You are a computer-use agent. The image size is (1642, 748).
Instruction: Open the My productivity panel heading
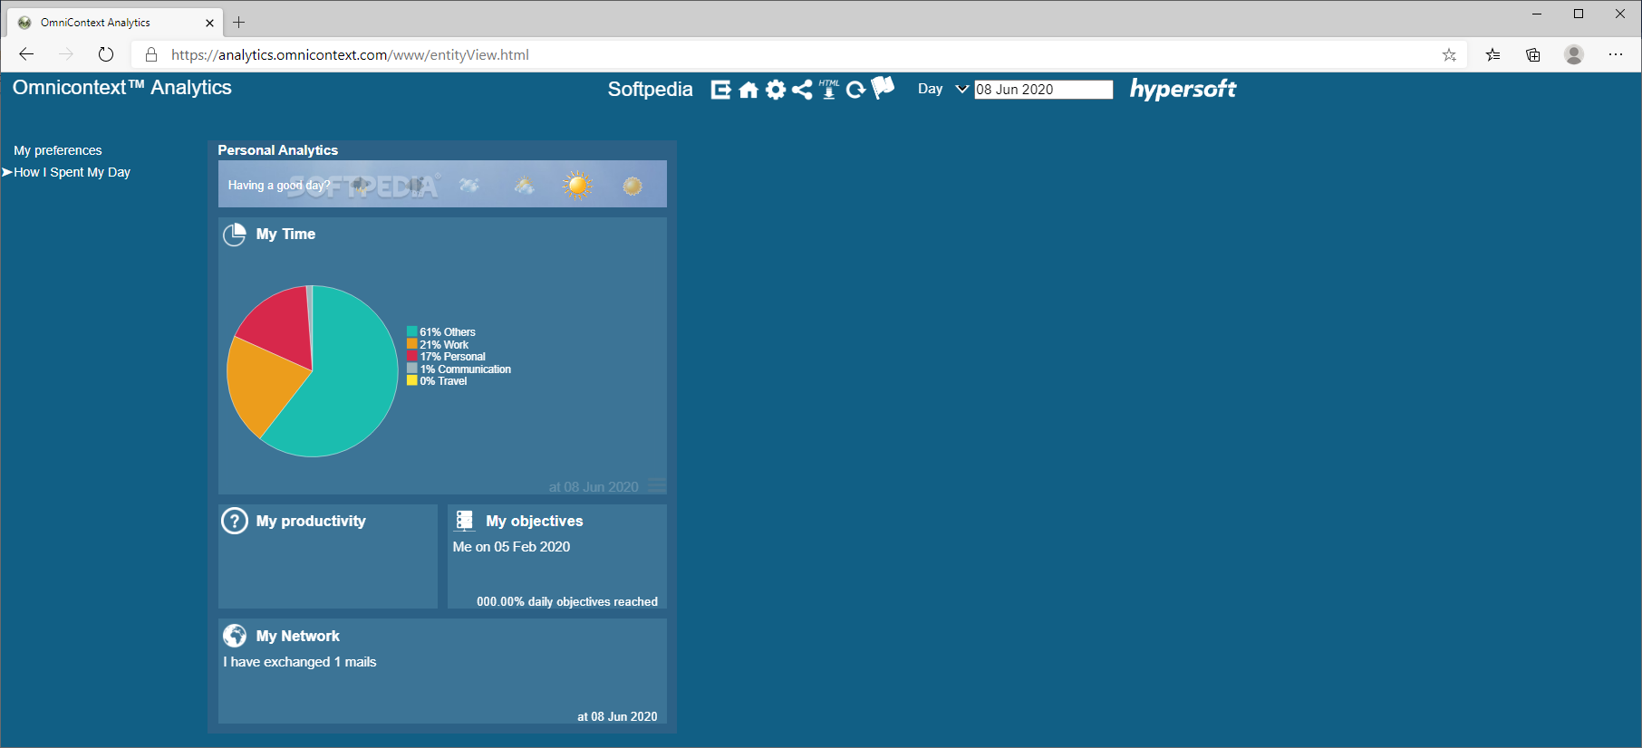[311, 521]
